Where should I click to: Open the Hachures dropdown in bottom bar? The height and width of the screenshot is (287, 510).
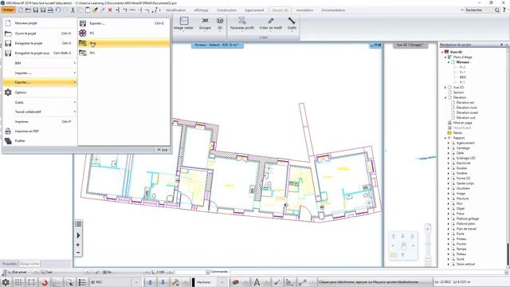coord(222,282)
